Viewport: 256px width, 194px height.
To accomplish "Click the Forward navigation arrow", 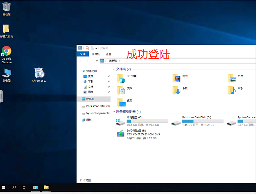I will tap(87, 61).
